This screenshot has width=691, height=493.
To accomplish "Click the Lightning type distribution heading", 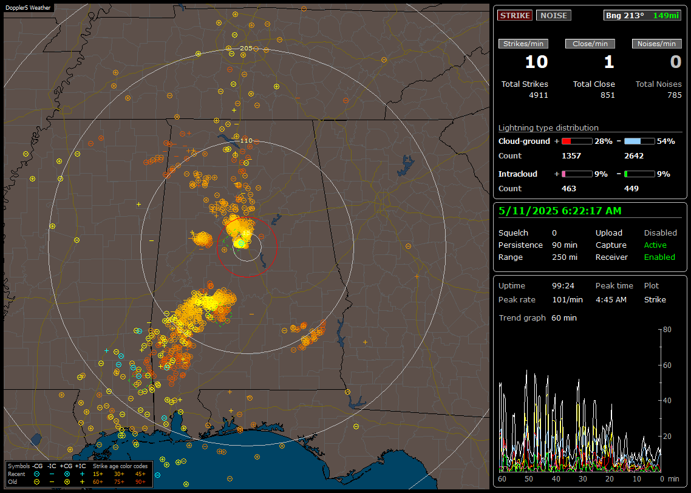I will click(x=548, y=127).
